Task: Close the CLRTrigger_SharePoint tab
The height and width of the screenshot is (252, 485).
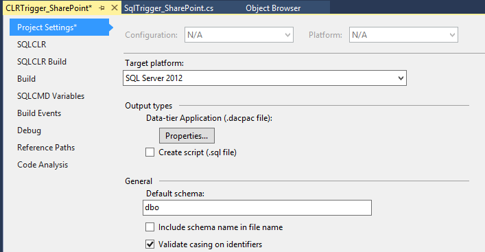Action: (x=114, y=8)
